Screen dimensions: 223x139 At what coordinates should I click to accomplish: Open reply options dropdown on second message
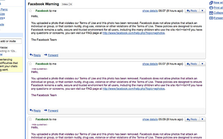[x=202, y=64]
